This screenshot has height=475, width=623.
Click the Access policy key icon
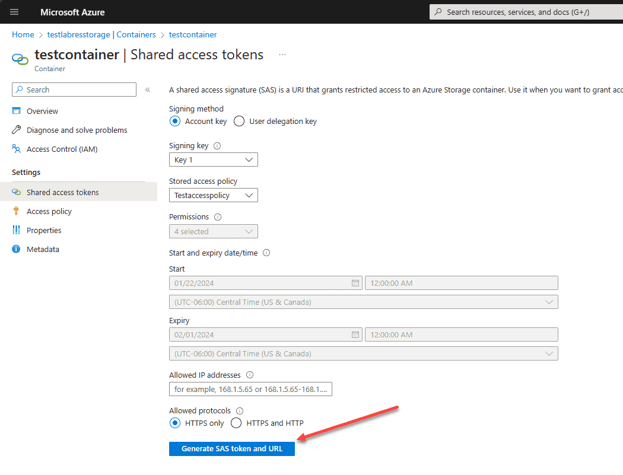tap(16, 211)
